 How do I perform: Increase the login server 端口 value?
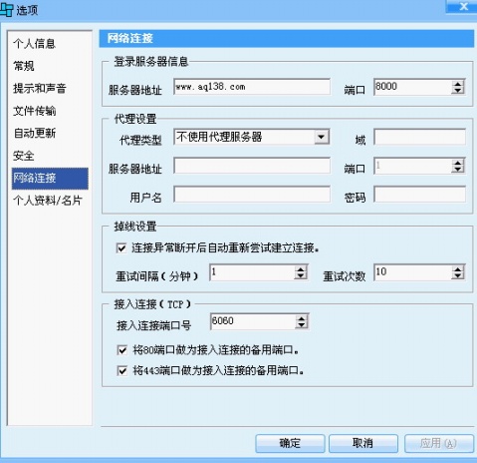(x=458, y=84)
